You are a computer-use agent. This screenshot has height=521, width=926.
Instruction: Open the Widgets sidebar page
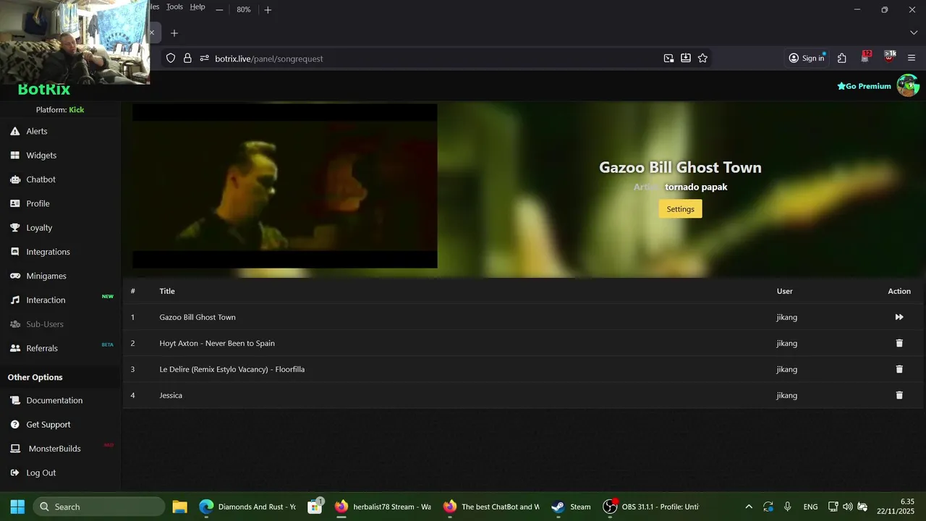click(41, 156)
